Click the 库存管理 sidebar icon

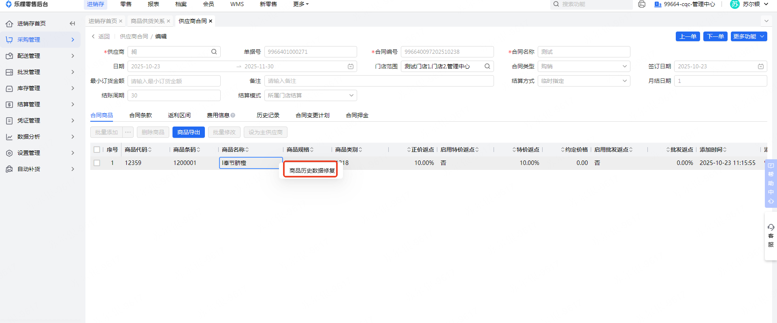click(9, 88)
